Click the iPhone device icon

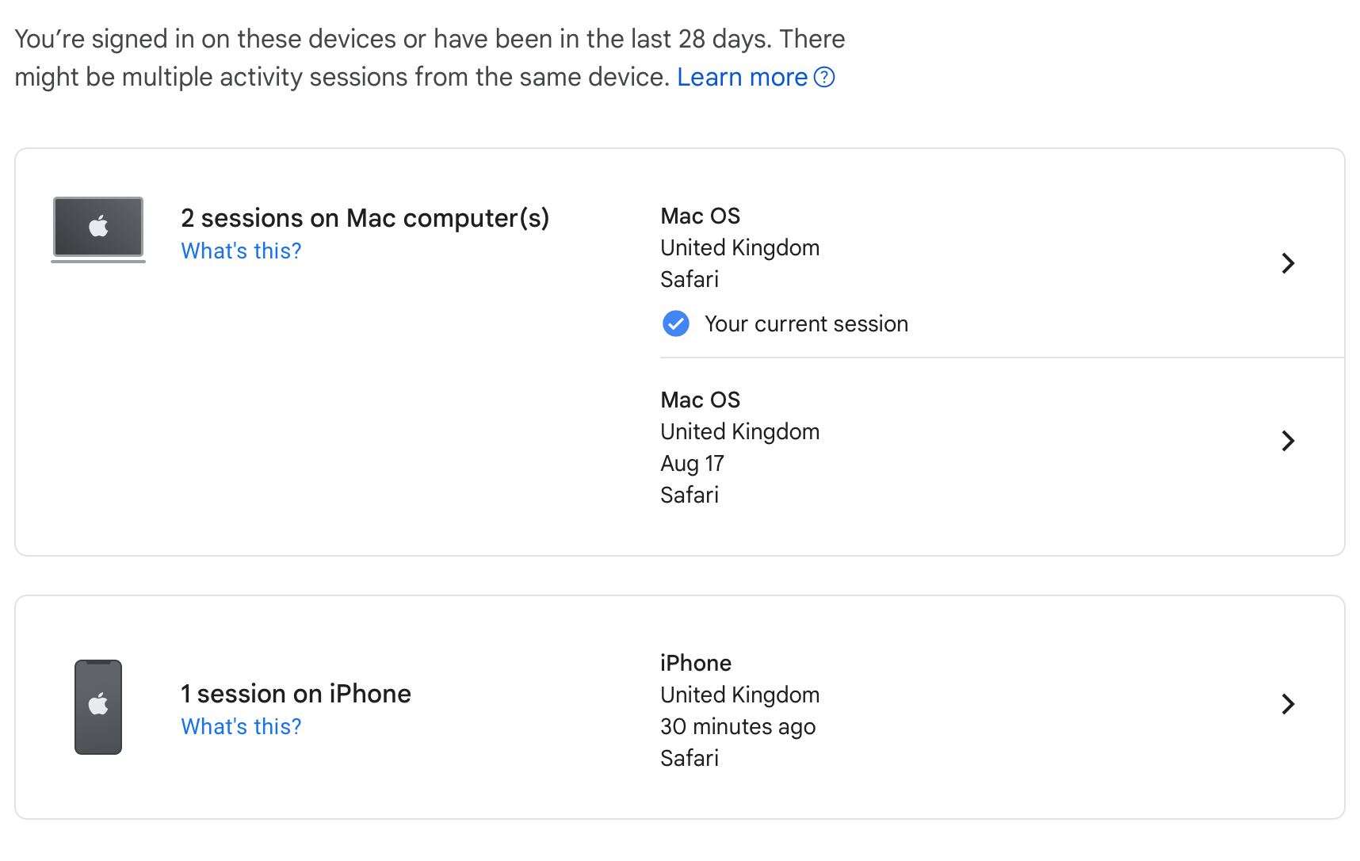[98, 706]
